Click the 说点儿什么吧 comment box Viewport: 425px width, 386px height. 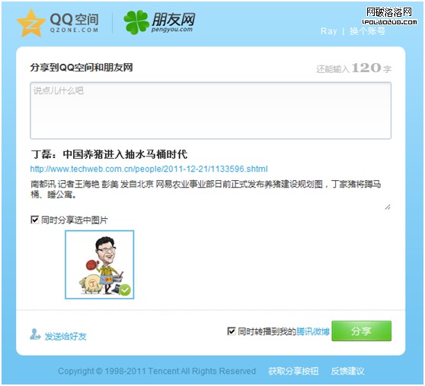click(x=211, y=111)
